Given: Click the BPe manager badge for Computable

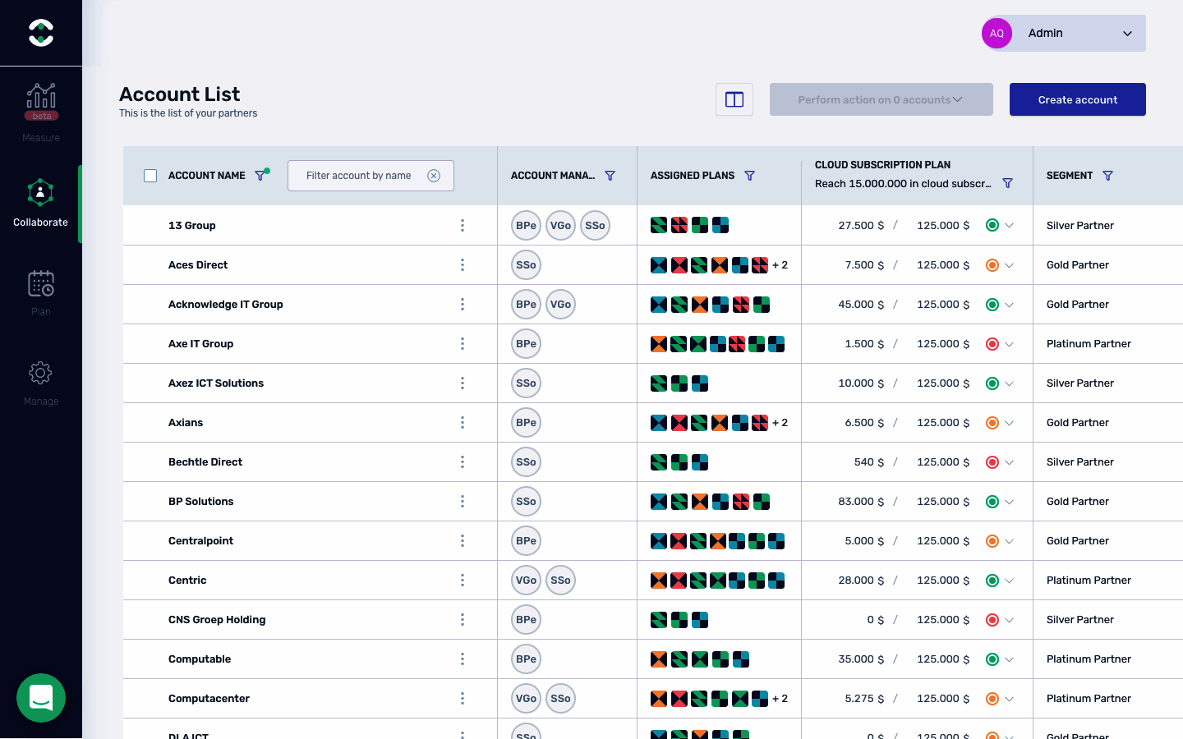Looking at the screenshot, I should [x=526, y=659].
